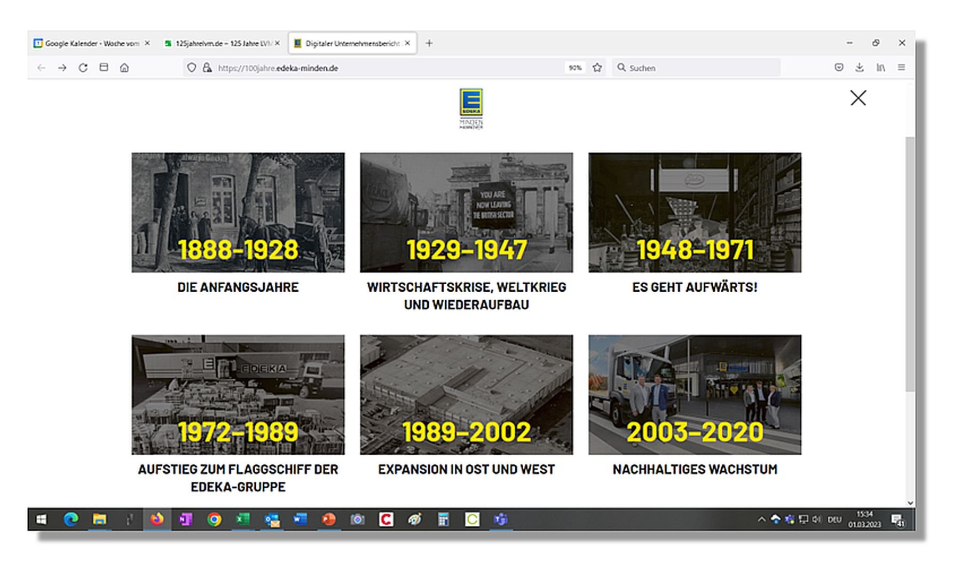Open a new browser tab
The height and width of the screenshot is (577, 961).
[x=429, y=43]
